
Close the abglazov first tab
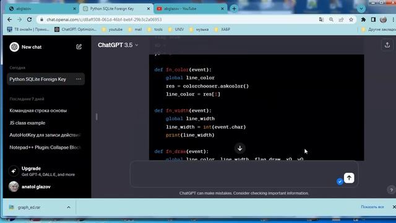point(74,9)
